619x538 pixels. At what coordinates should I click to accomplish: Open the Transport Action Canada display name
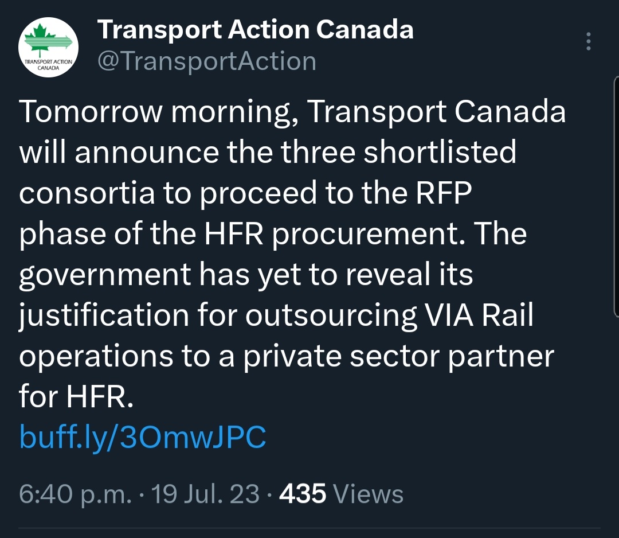point(255,30)
